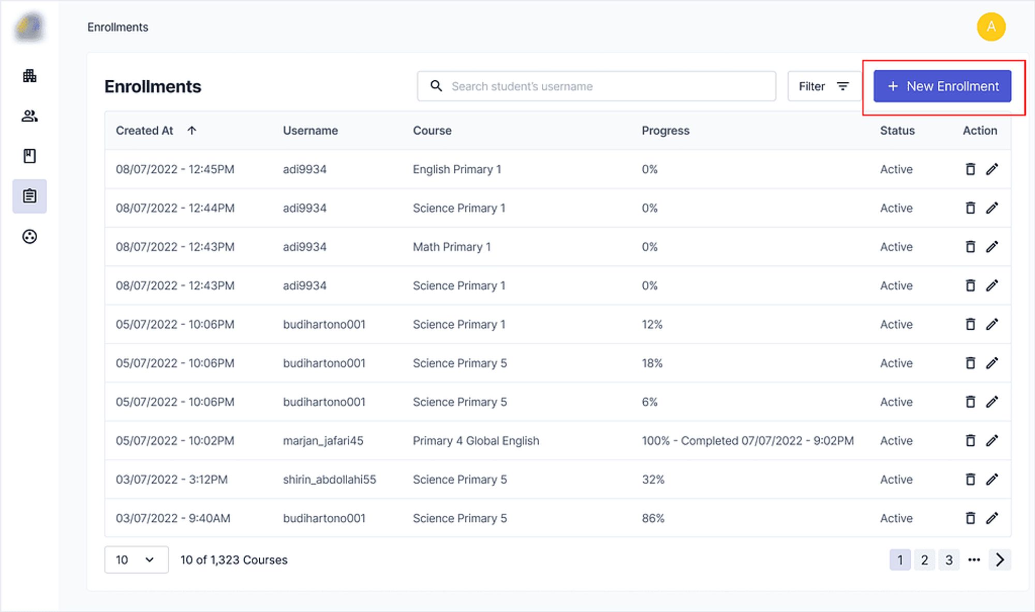Select date 03/07/2022 - 9:40AM
Image resolution: width=1035 pixels, height=612 pixels.
coord(173,518)
